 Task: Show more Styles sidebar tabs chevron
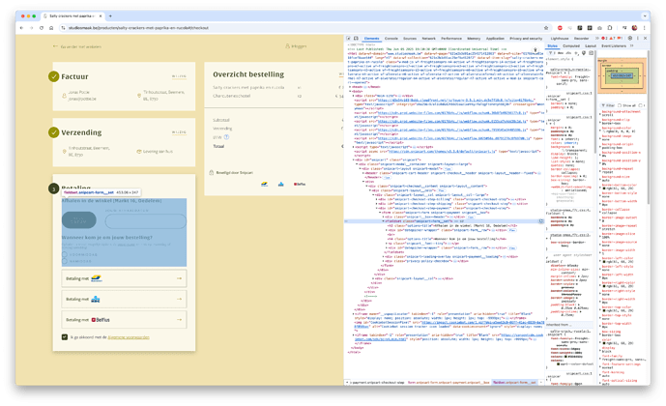click(x=631, y=45)
